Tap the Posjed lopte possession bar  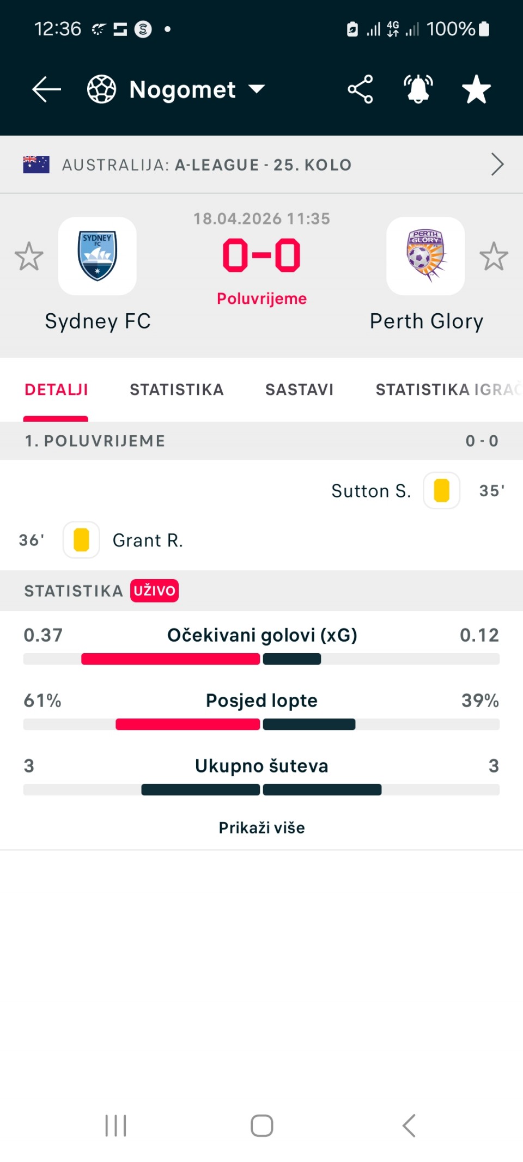point(261,724)
